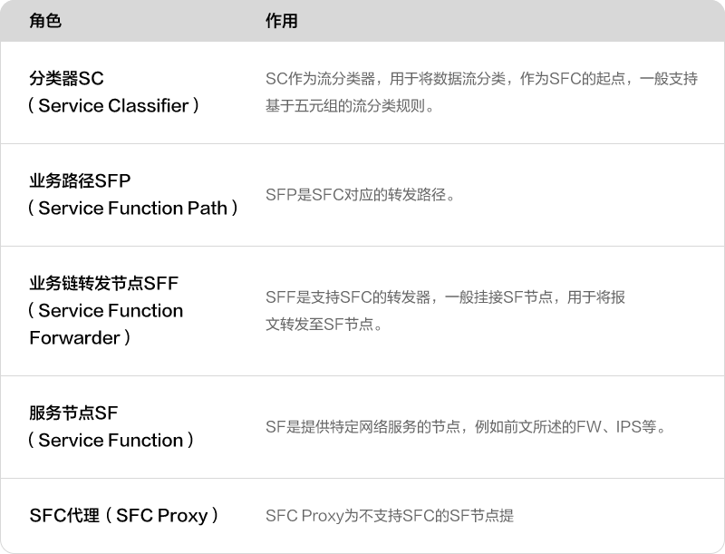Viewport: 725px width, 554px height.
Task: Select the 业务链转发节点SFF role name
Action: (103, 283)
